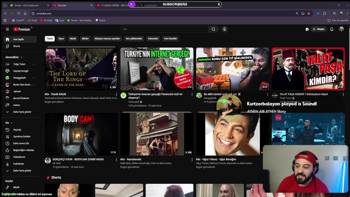
Task: Bookmark this page with star icon
Action: 309,13
